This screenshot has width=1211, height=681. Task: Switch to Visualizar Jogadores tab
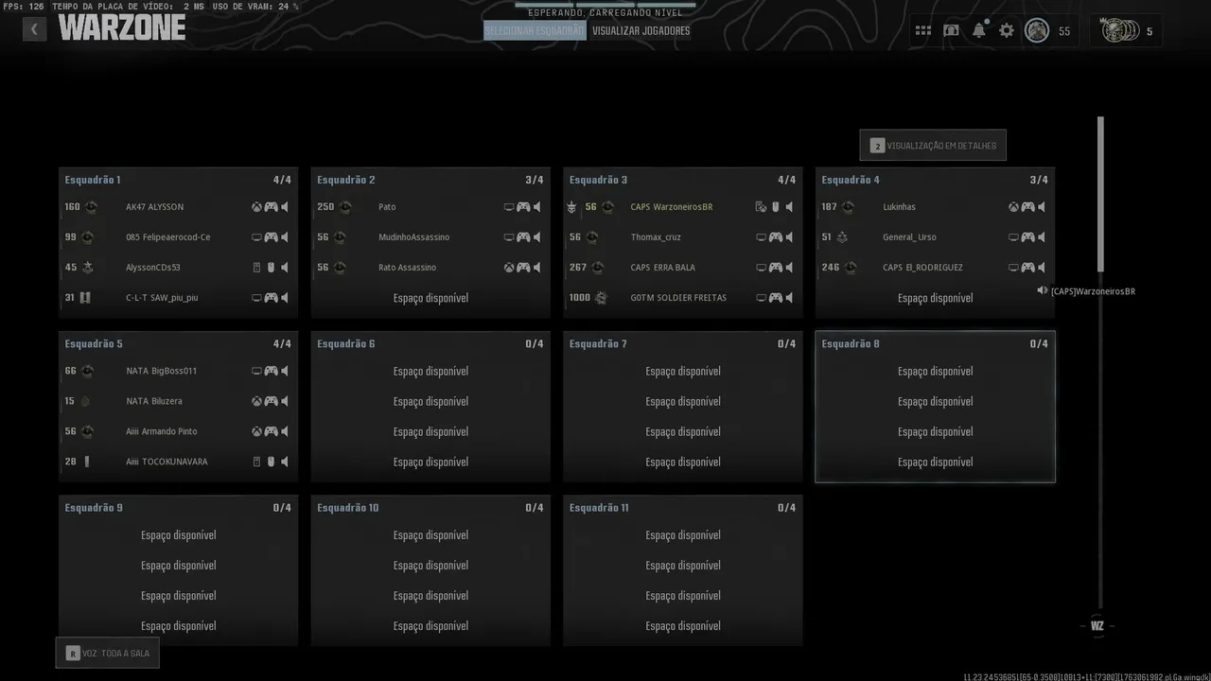641,30
